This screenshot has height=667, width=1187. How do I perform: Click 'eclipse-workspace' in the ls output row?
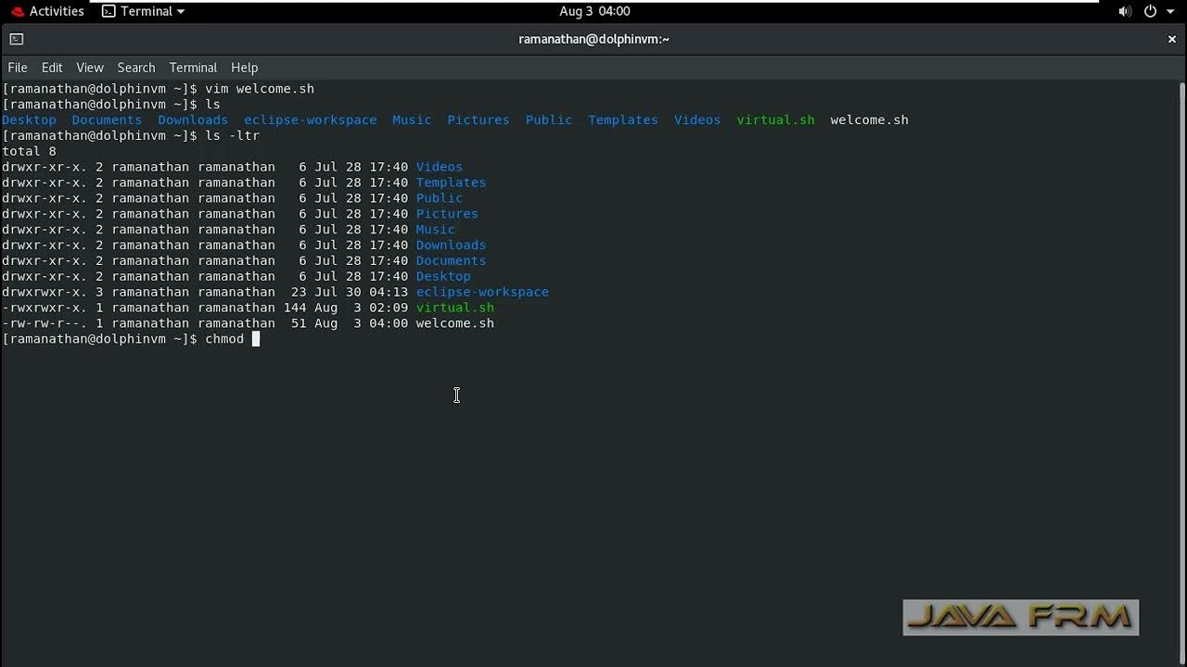(x=311, y=120)
